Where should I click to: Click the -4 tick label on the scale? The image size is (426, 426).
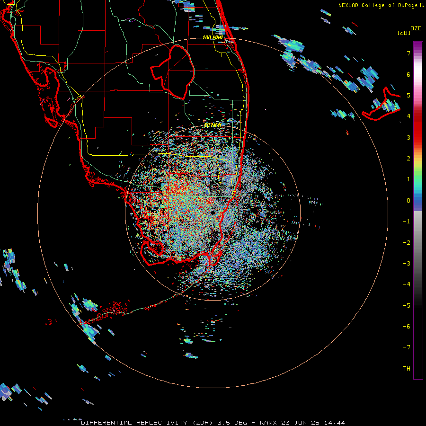(x=407, y=284)
